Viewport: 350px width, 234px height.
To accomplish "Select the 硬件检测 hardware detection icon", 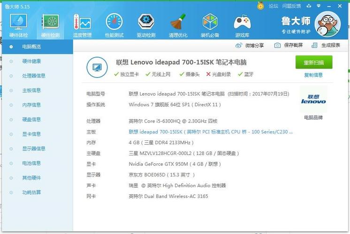I will (x=51, y=26).
